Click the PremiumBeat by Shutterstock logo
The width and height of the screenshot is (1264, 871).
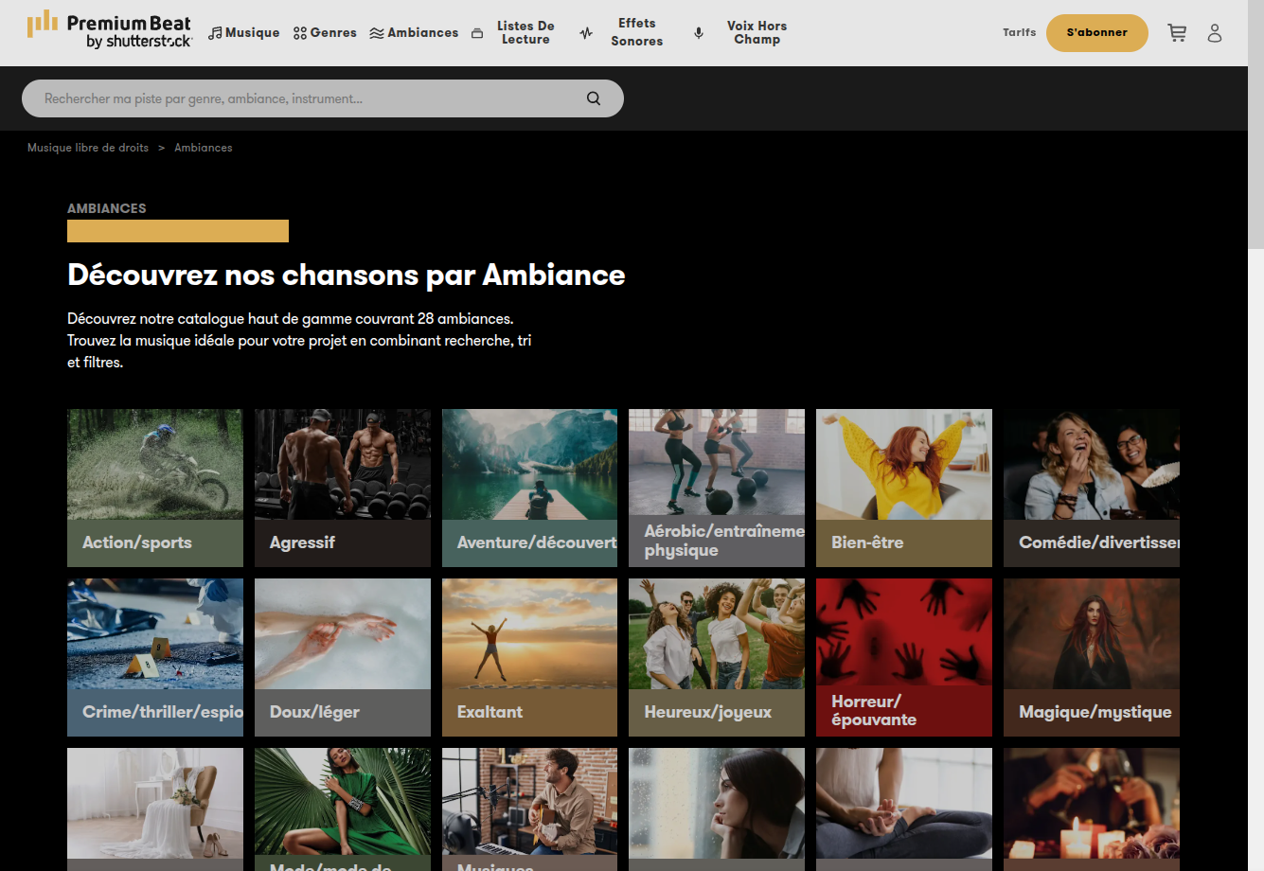(109, 31)
